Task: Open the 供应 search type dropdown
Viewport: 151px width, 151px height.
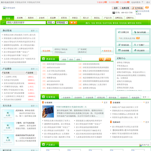Action: point(51,22)
